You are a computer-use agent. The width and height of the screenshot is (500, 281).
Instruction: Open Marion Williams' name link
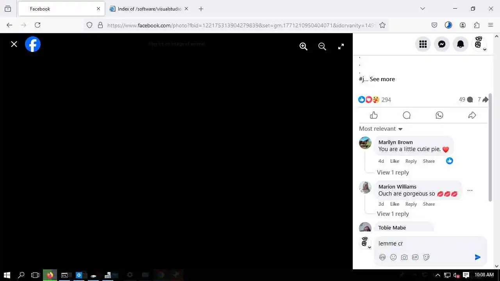tap(397, 187)
